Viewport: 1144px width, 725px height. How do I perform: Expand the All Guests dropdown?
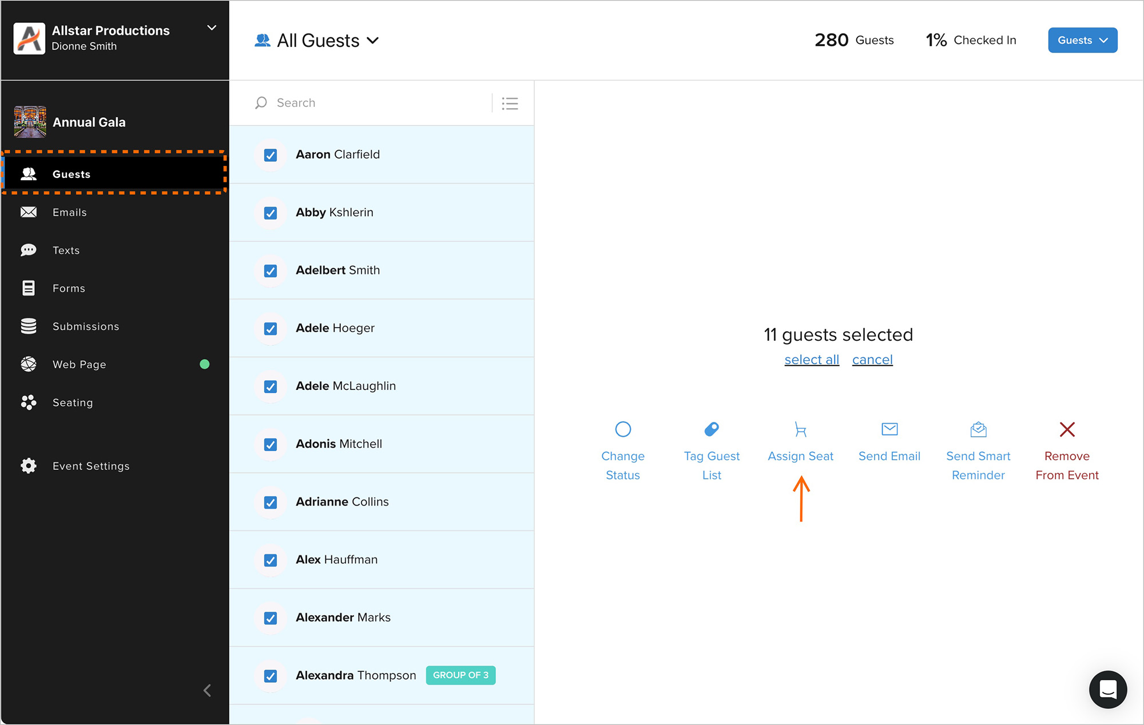[327, 41]
